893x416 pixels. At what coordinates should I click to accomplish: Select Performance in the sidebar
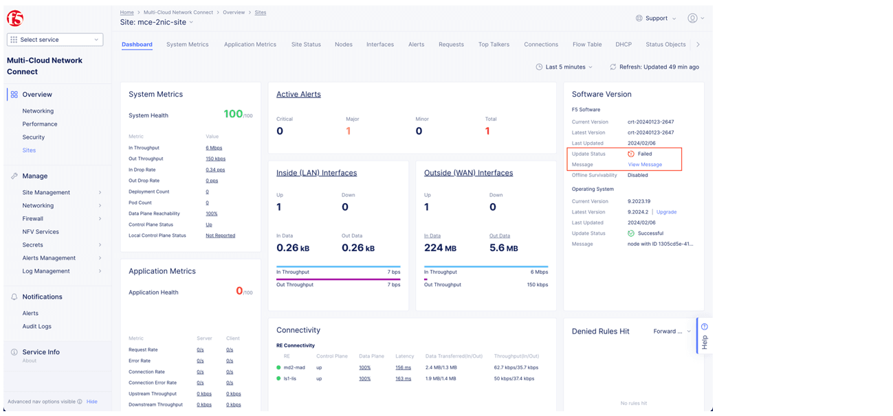(40, 124)
